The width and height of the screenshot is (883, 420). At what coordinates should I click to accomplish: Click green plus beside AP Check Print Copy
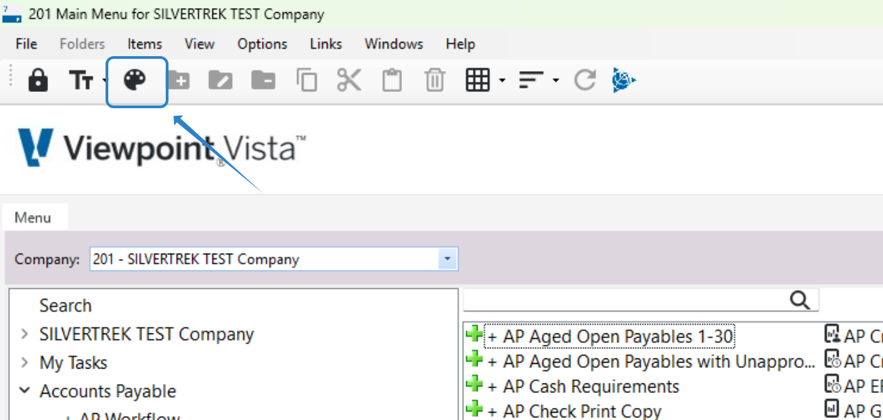[x=475, y=410]
